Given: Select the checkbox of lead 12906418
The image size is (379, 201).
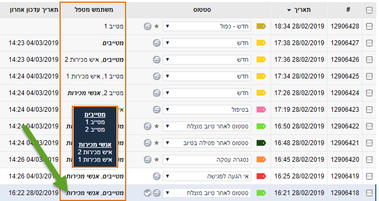Looking at the screenshot, I should point(369,193).
